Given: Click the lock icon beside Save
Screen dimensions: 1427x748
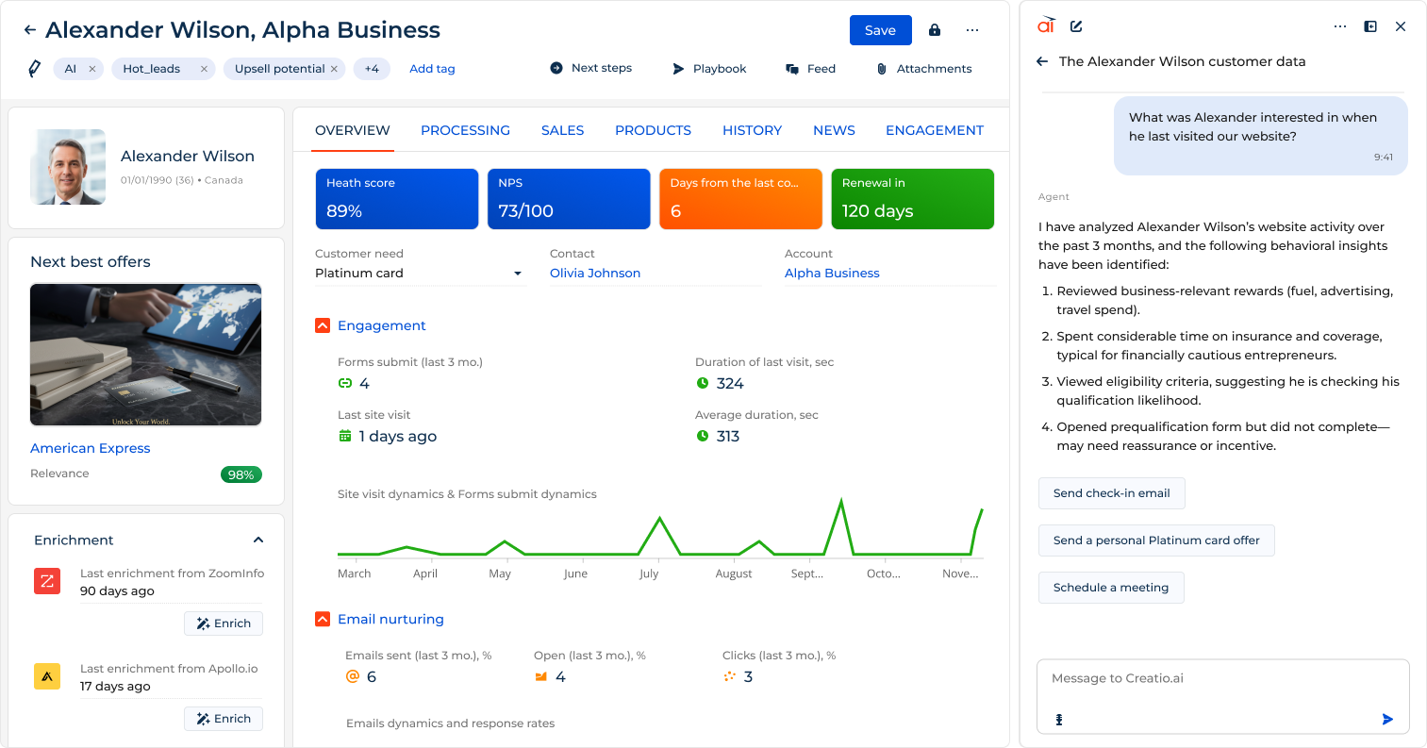Looking at the screenshot, I should [x=934, y=29].
